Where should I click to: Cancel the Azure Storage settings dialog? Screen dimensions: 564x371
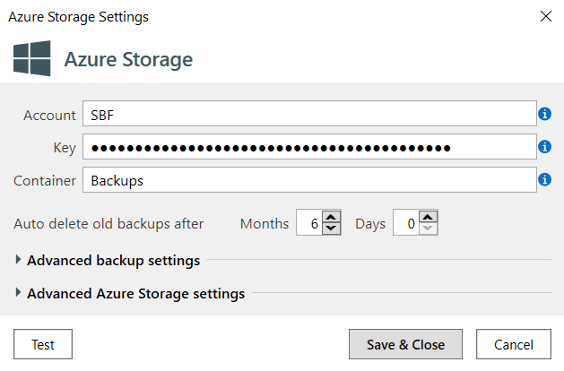513,344
